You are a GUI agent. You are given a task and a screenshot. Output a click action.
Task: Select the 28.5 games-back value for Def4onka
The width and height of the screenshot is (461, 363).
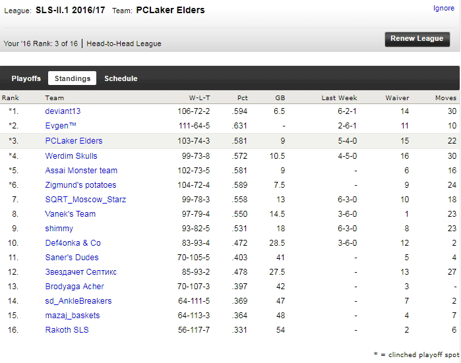point(277,243)
